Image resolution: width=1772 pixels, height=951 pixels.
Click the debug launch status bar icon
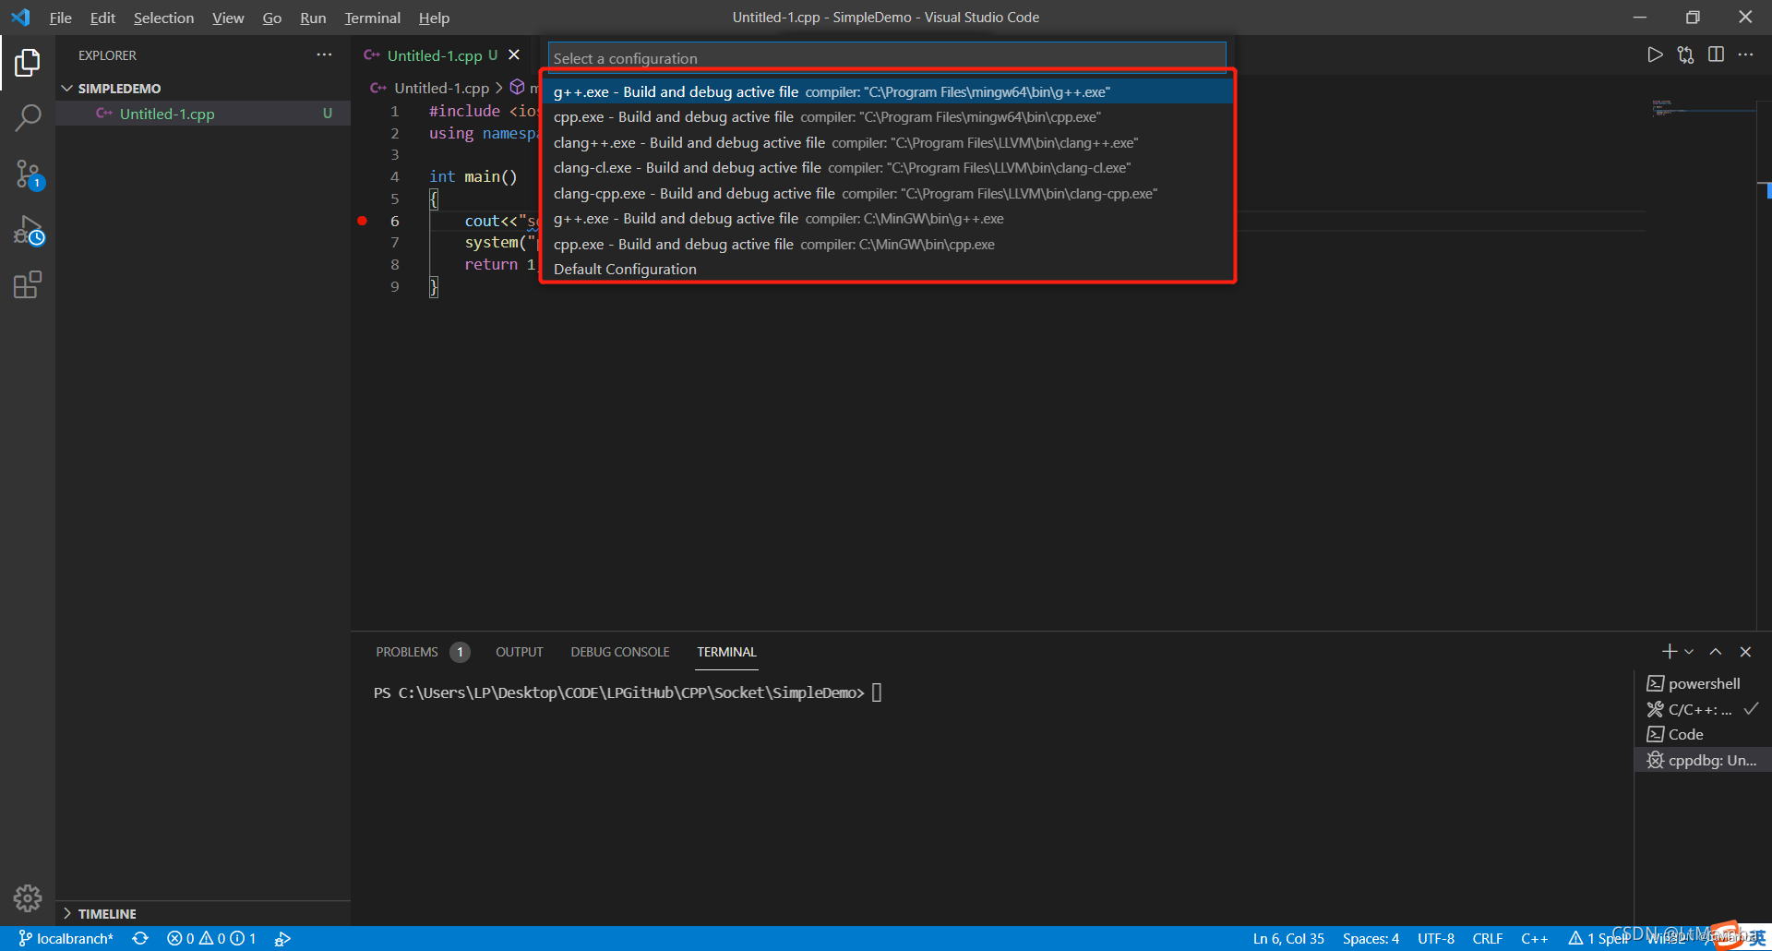click(283, 938)
